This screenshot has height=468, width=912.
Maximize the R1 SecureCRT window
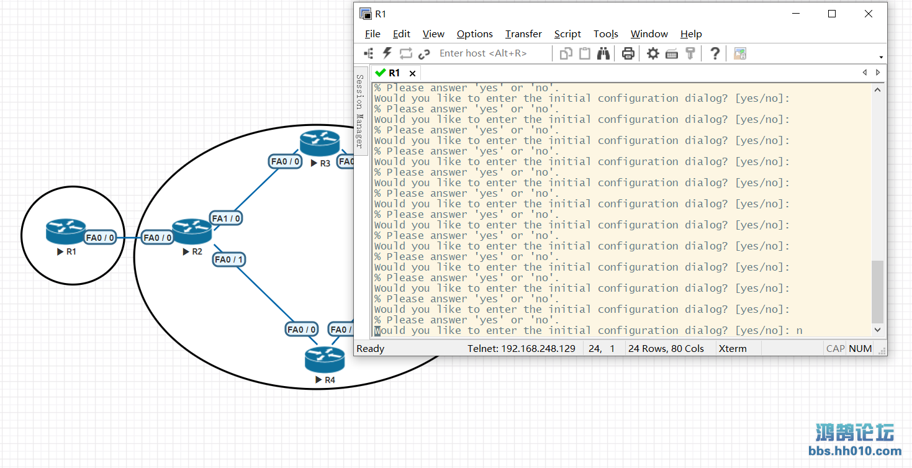[832, 14]
